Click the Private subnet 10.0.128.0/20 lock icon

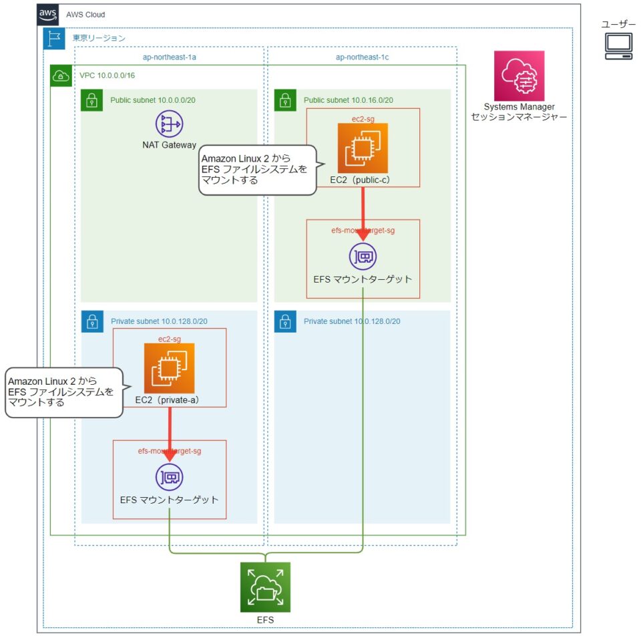tap(91, 321)
